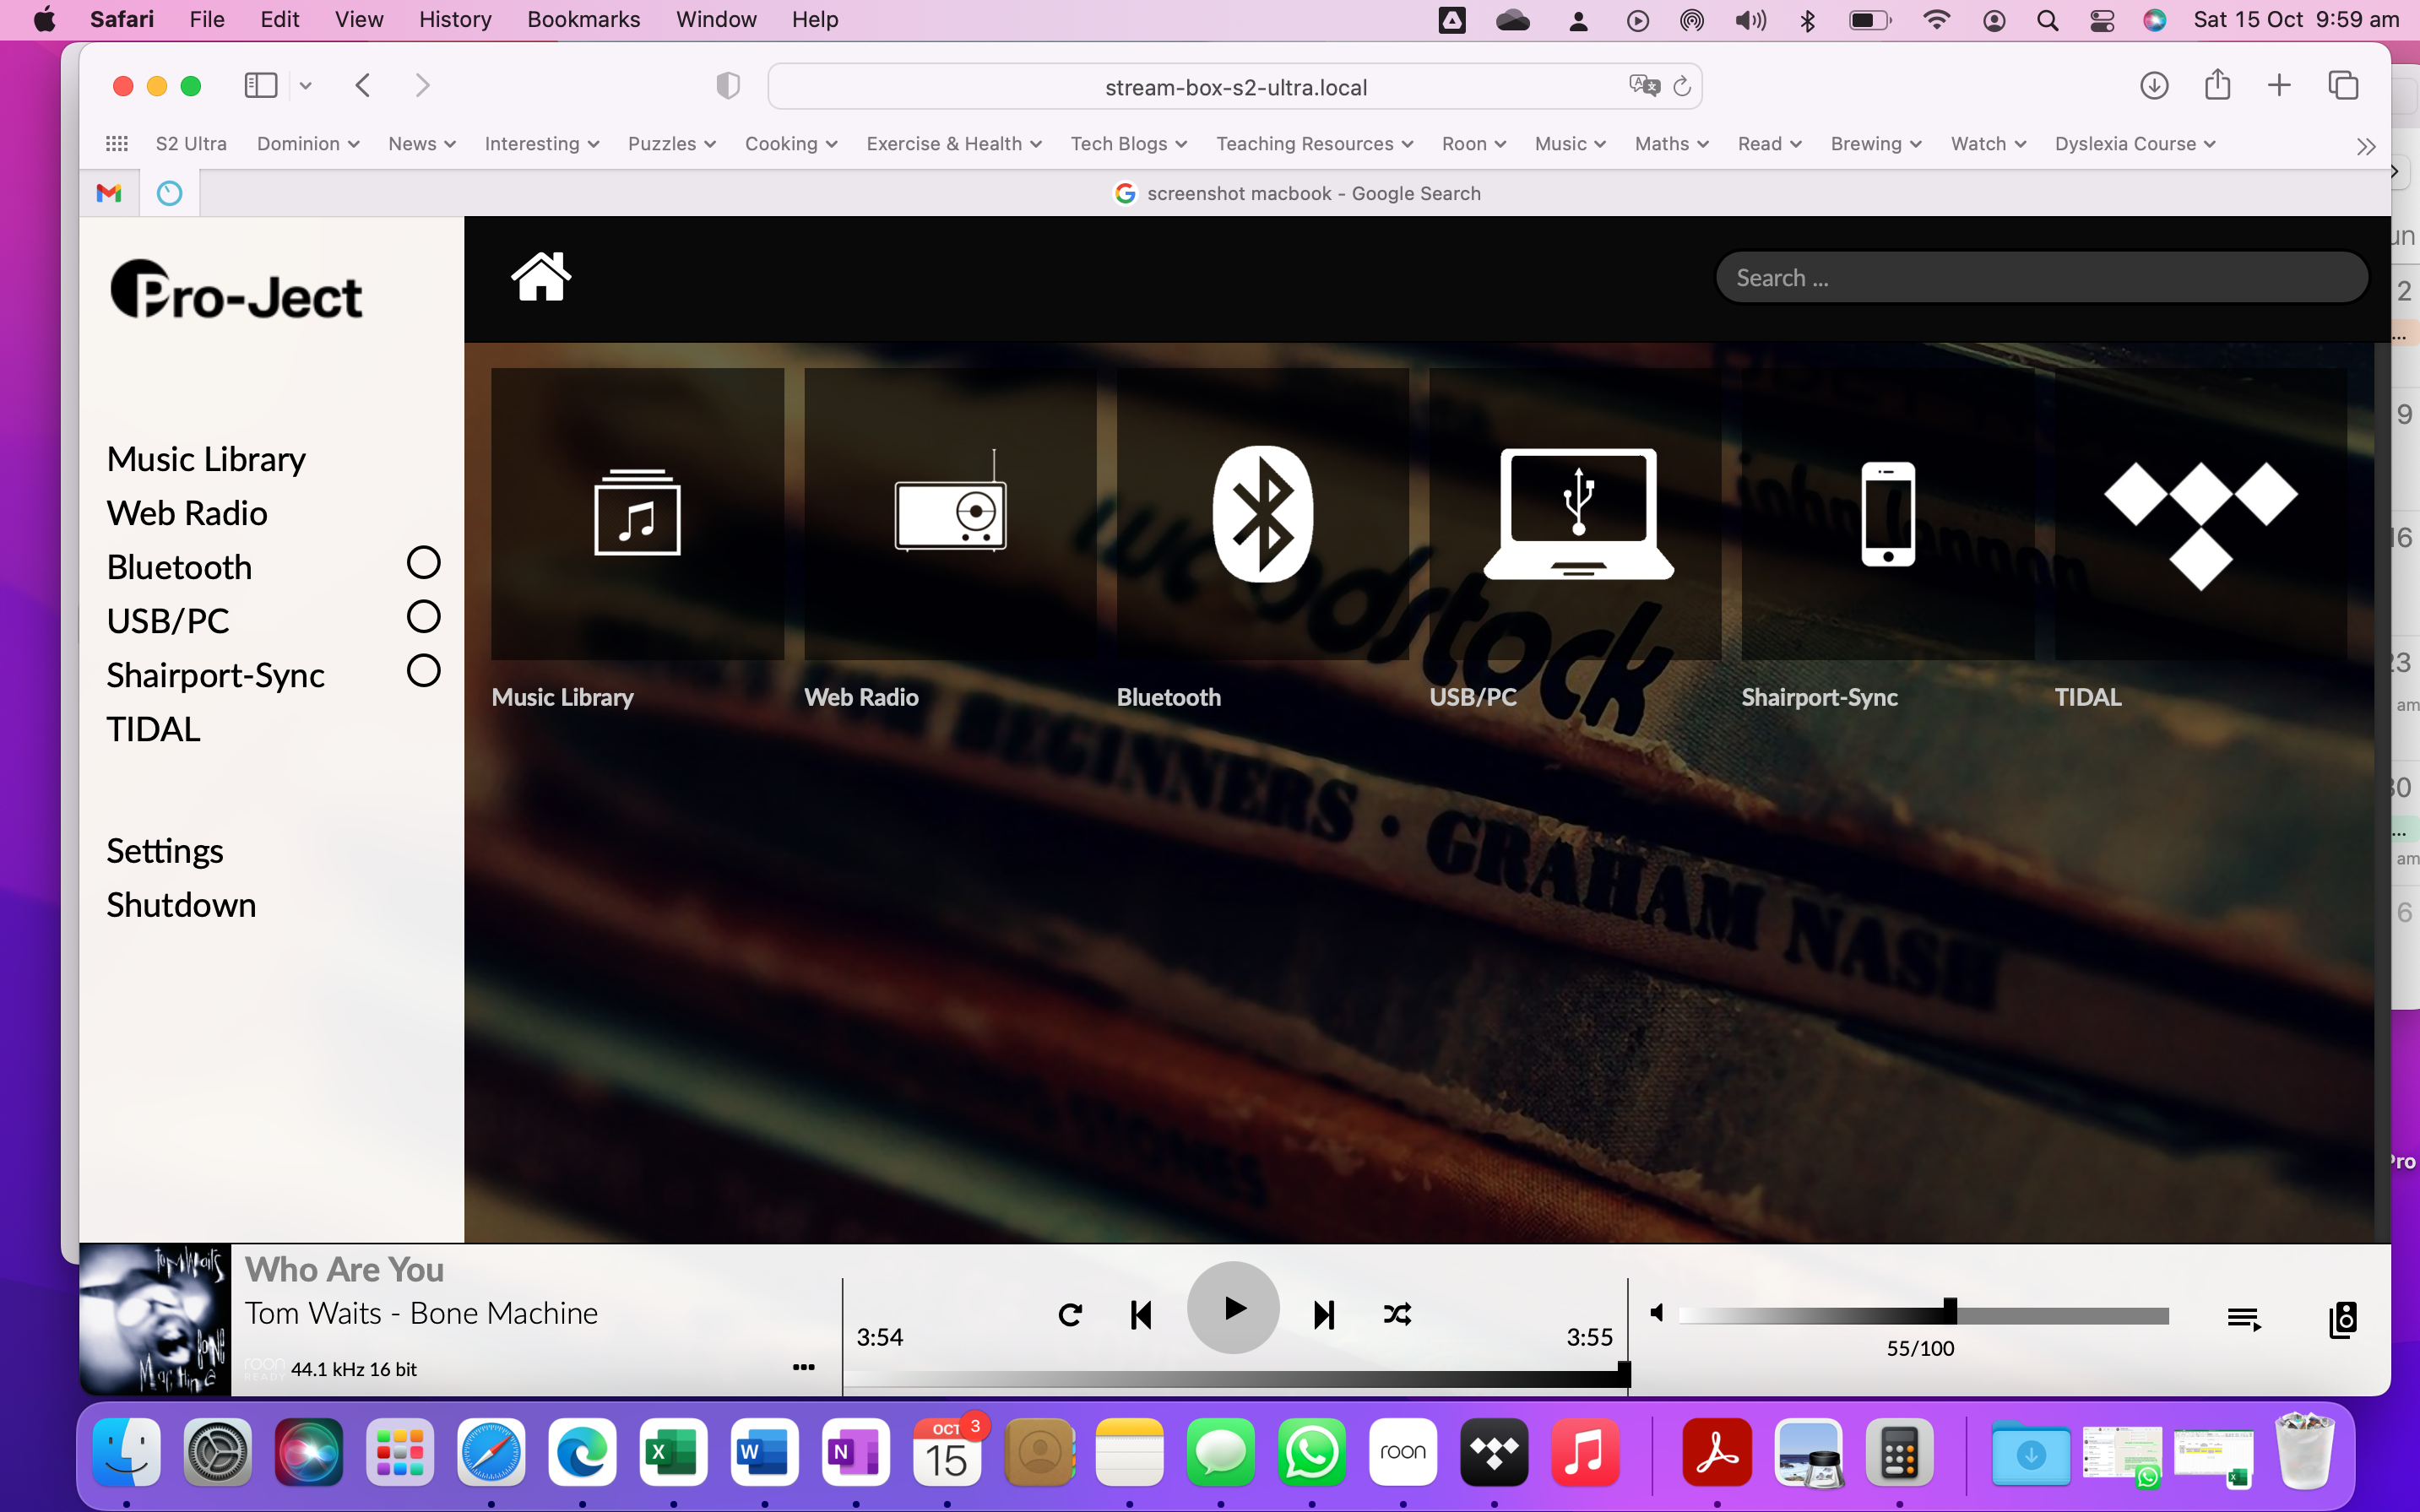The image size is (2420, 1512).
Task: Open the output speakers icon
Action: point(2343,1319)
